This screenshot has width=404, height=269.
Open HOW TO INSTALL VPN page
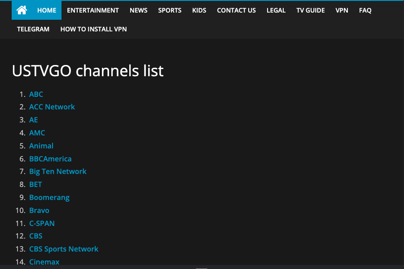click(93, 29)
